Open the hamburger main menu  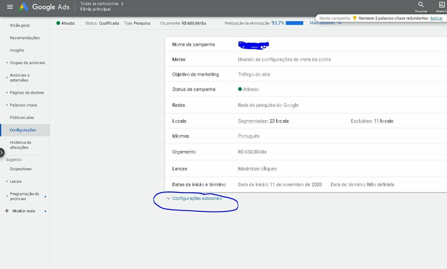(x=10, y=7)
